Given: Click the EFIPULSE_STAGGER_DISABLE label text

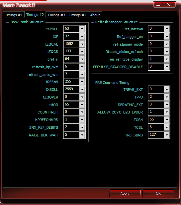Looking at the screenshot, I should [118, 67].
